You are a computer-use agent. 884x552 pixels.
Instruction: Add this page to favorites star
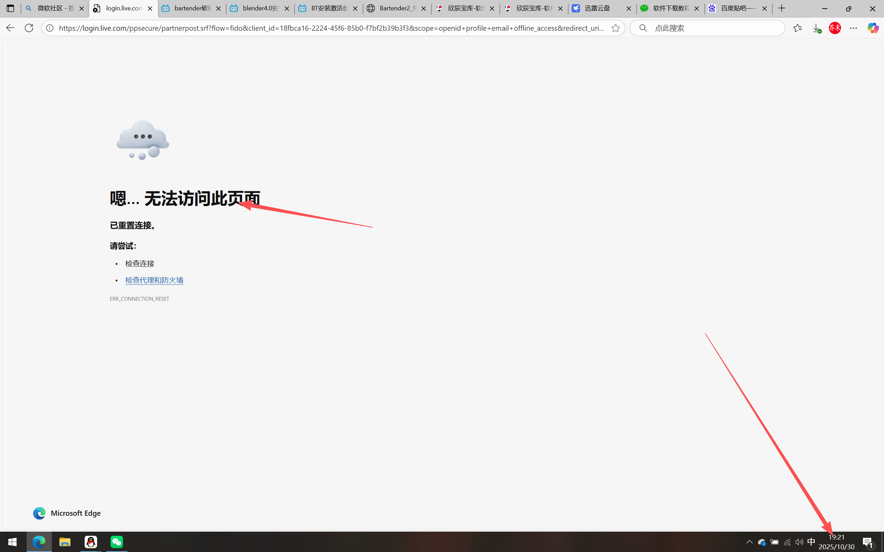616,28
